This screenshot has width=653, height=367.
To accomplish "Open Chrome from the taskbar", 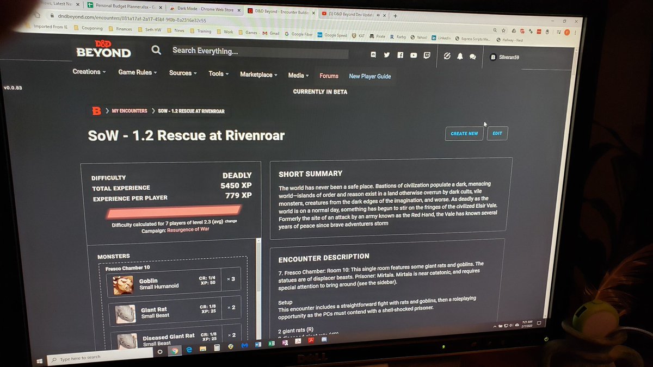I will (175, 351).
